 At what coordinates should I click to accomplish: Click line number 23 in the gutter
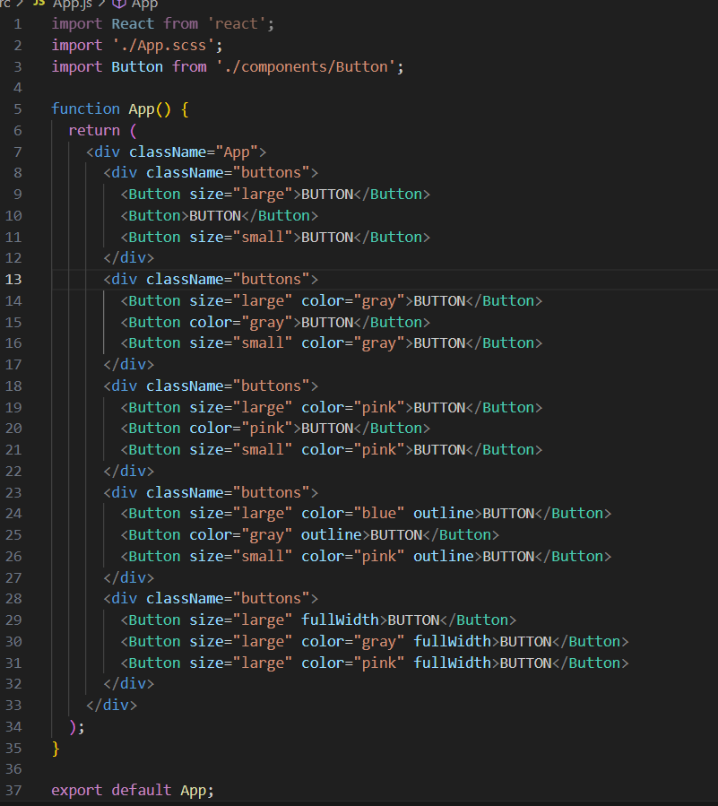13,493
